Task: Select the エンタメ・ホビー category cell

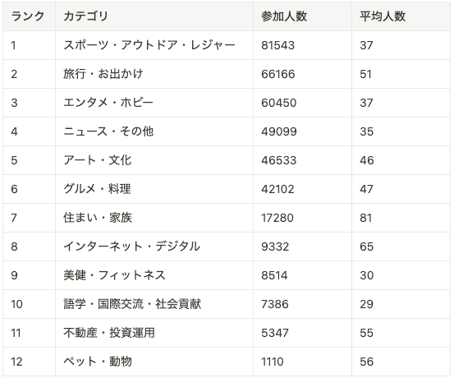Action: (x=154, y=103)
